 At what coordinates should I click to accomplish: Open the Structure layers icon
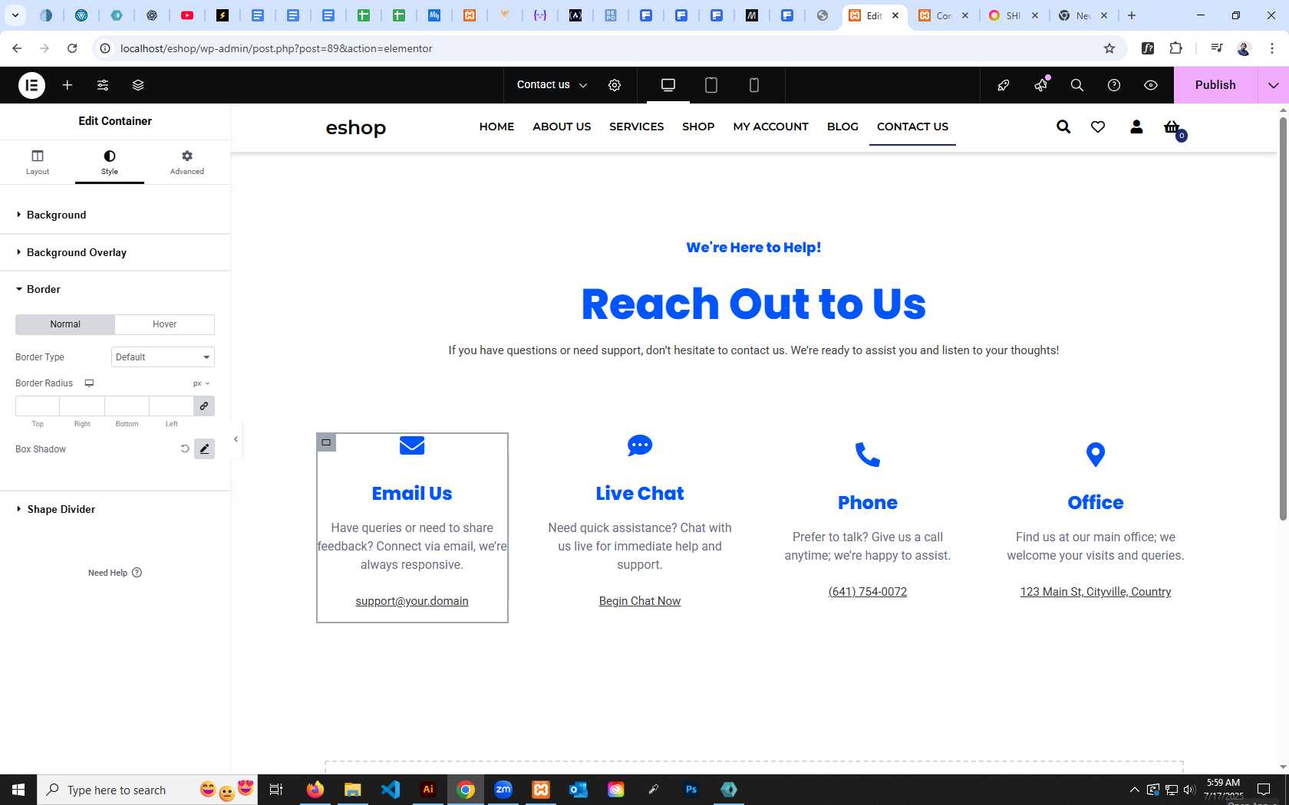[138, 85]
